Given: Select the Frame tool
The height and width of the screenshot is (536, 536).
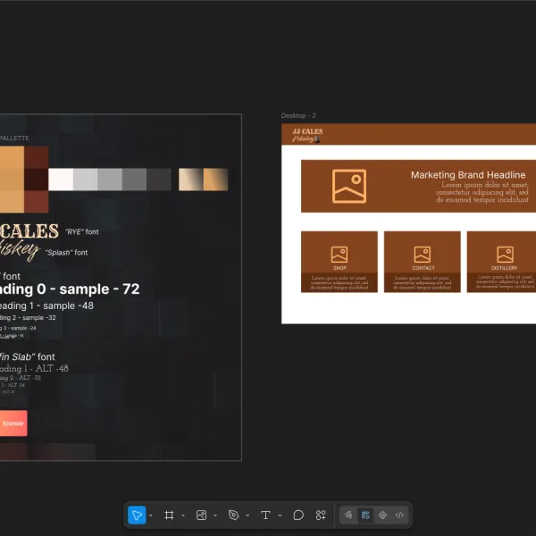Looking at the screenshot, I should 169,515.
